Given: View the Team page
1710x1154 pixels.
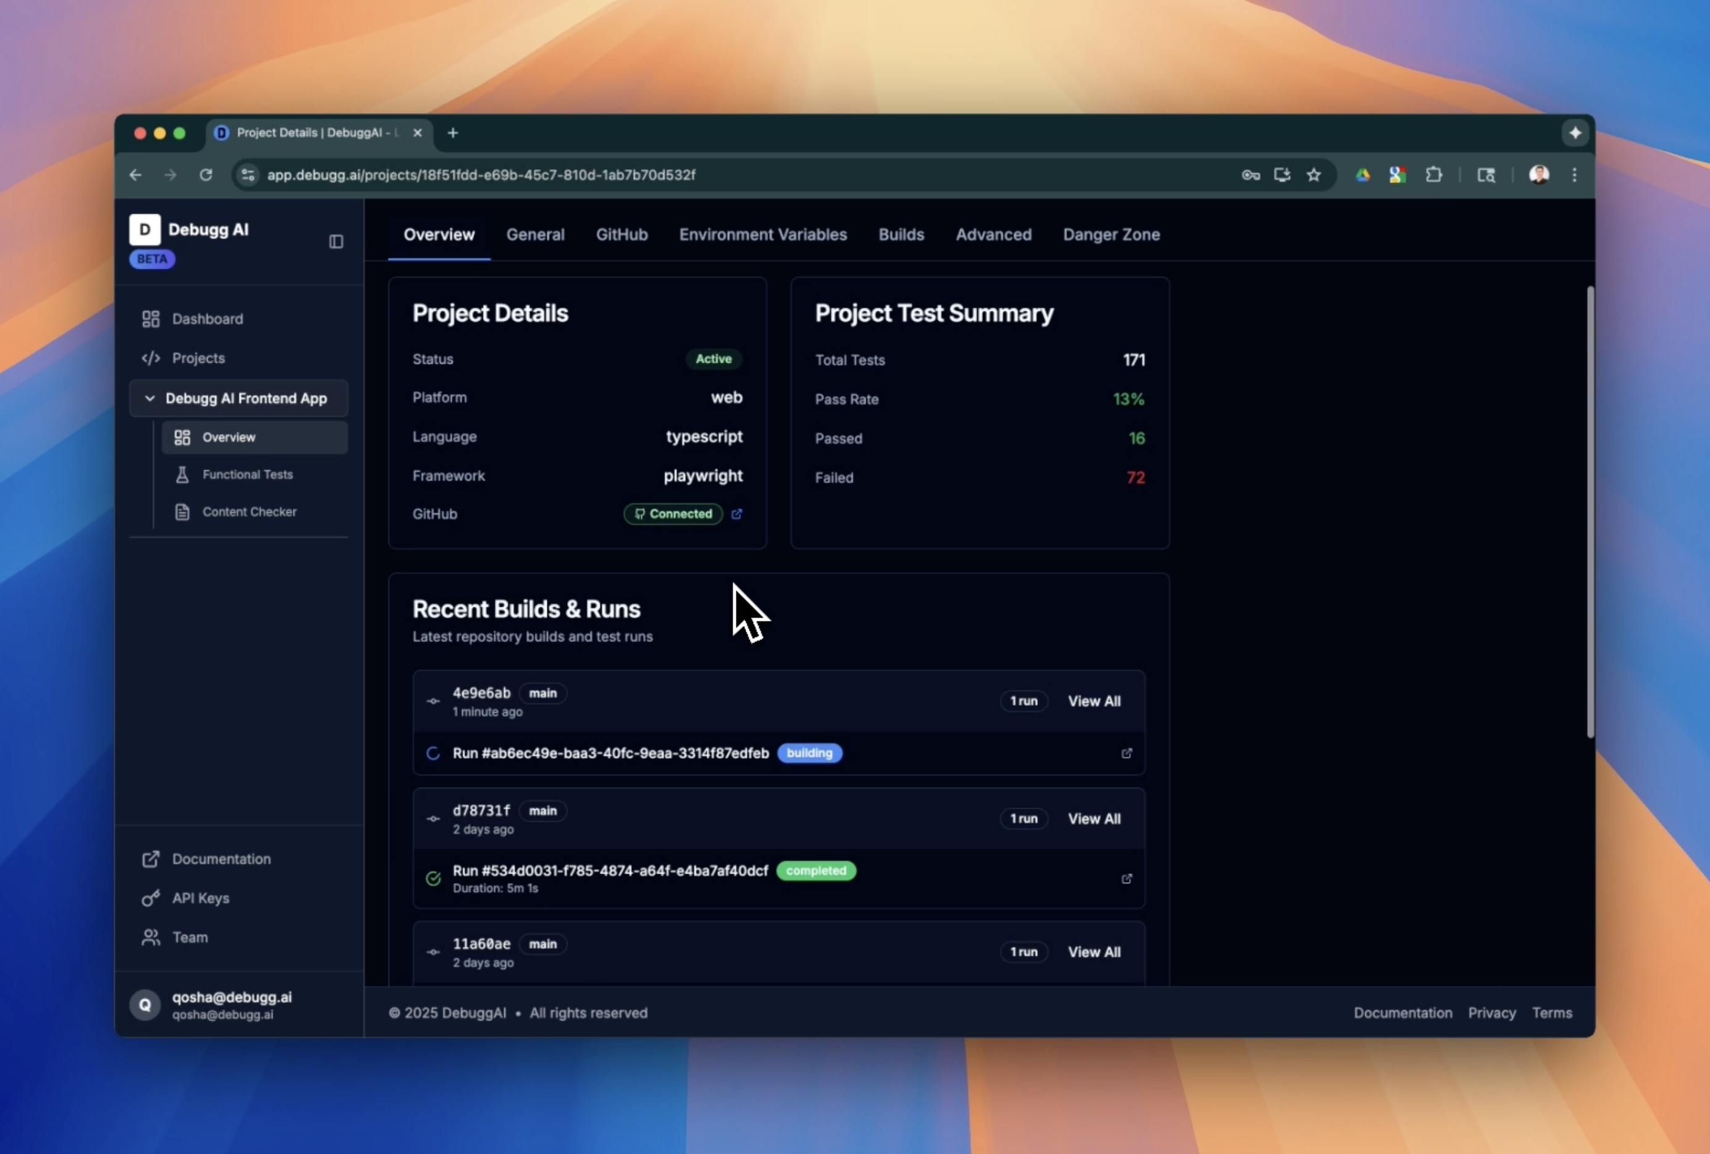Looking at the screenshot, I should tap(190, 937).
